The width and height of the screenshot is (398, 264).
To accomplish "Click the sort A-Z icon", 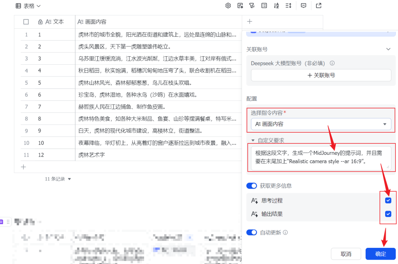I will pyautogui.click(x=276, y=6).
